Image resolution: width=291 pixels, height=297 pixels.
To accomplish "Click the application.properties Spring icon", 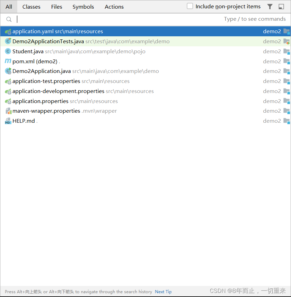I will click(x=8, y=101).
